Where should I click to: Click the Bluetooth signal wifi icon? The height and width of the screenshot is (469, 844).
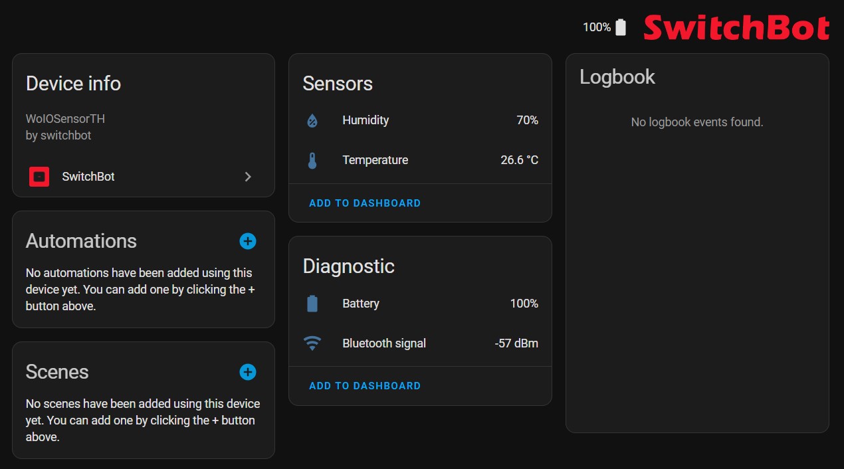point(312,343)
